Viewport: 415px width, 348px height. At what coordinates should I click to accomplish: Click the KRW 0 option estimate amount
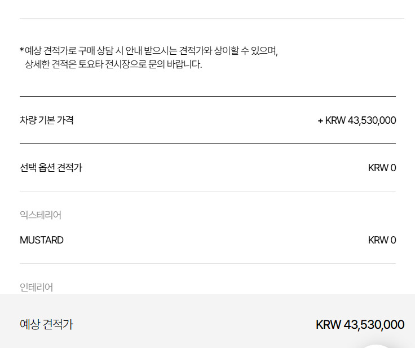(382, 168)
